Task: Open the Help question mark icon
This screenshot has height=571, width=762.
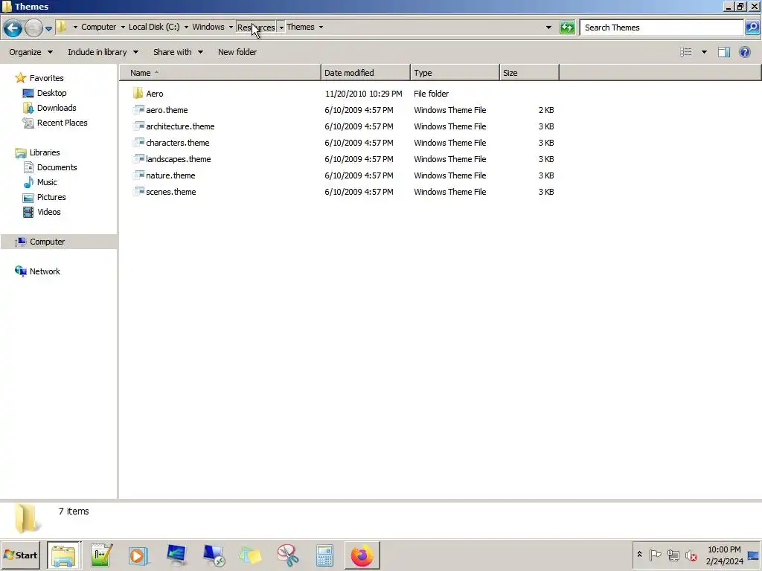Action: [x=744, y=52]
